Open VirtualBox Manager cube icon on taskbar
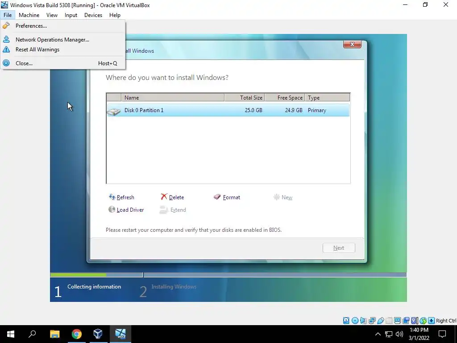This screenshot has height=343, width=457. (98, 334)
